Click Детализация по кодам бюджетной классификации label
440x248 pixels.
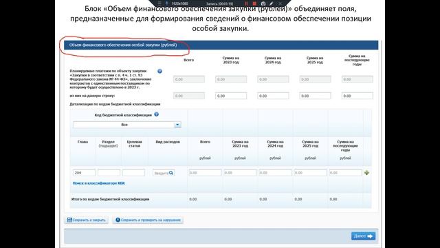click(x=115, y=104)
